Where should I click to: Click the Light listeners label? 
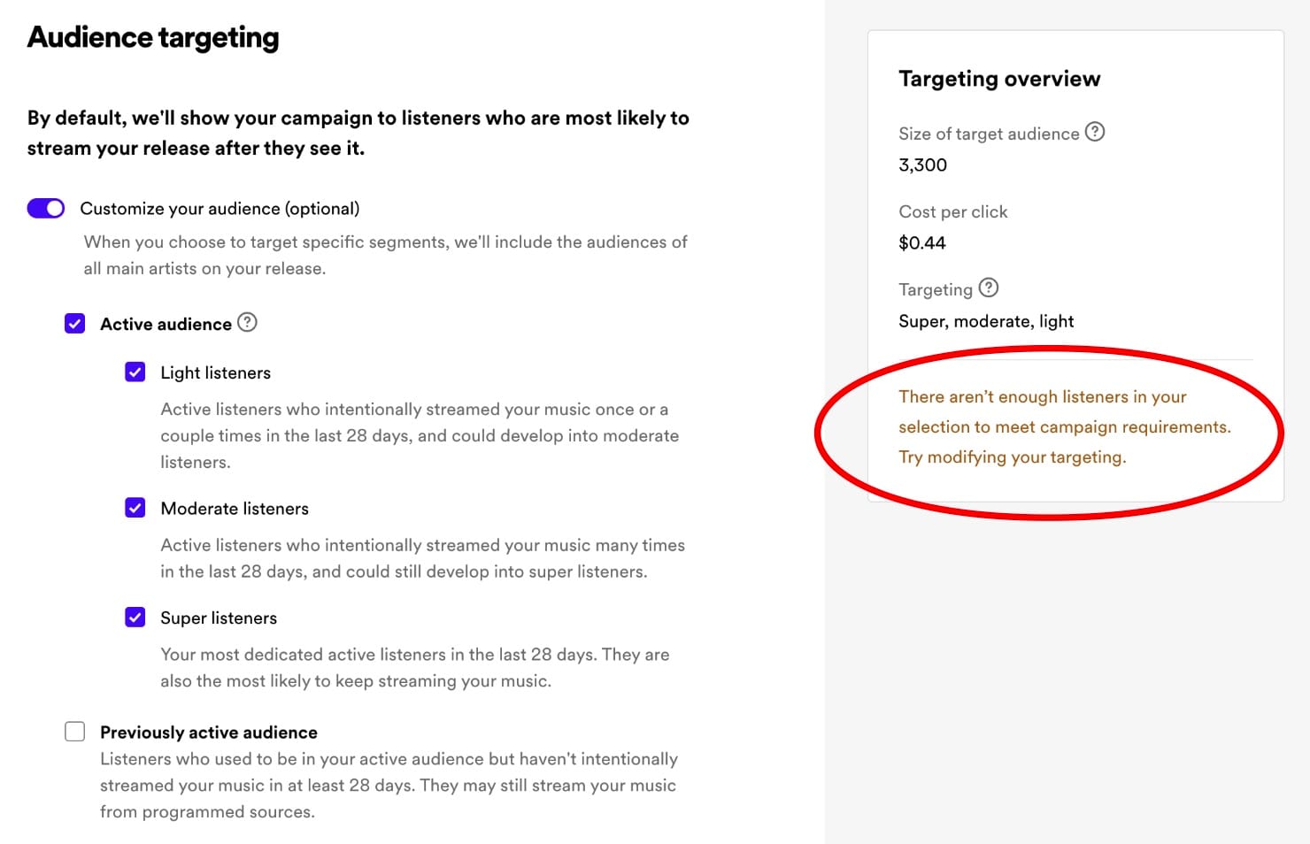(x=215, y=372)
